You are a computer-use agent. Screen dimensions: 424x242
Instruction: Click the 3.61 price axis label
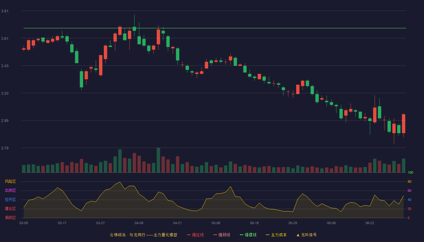tap(5, 39)
